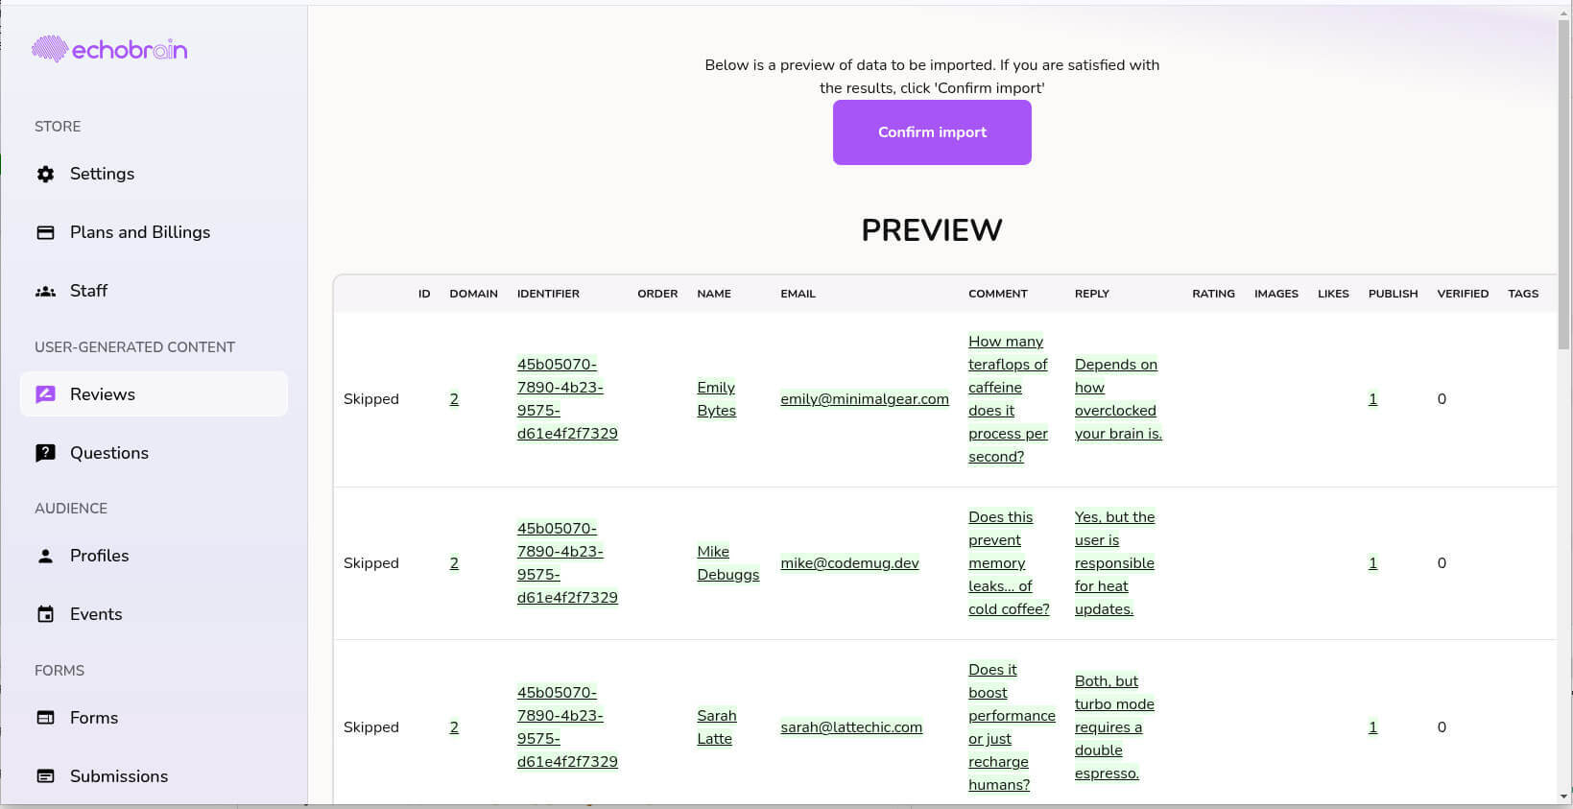Click the scrollbar down arrow

1564,797
